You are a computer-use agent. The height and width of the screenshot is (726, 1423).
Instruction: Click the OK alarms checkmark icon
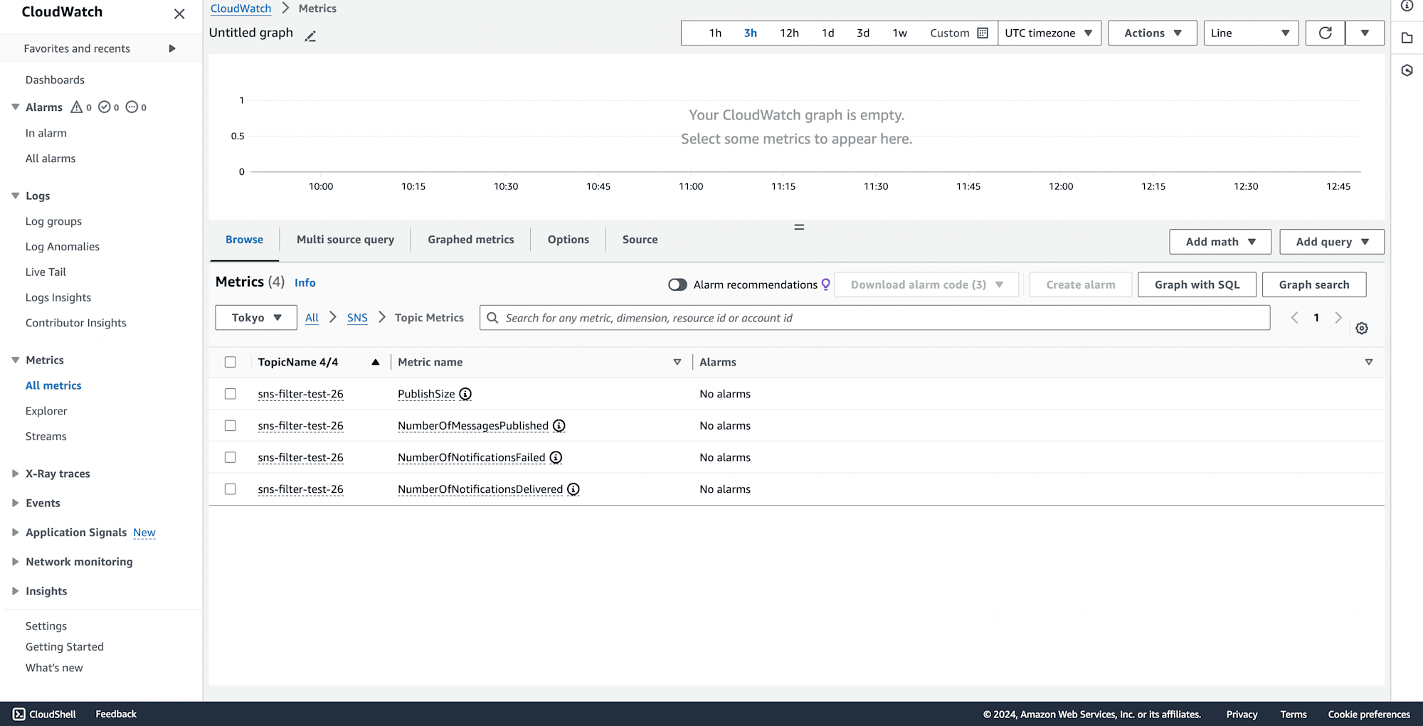[x=105, y=107]
